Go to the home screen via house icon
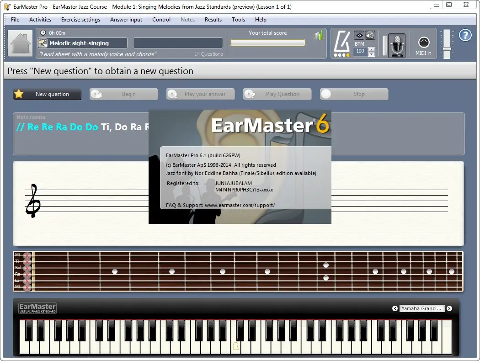 [20, 43]
